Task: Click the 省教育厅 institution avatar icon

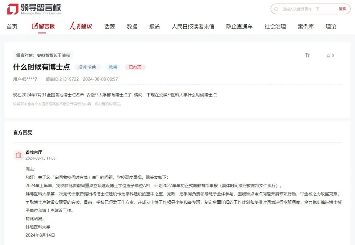Action: [x=19, y=155]
